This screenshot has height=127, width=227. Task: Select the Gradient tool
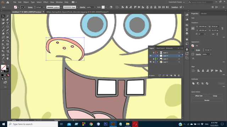pyautogui.click(x=3, y=48)
